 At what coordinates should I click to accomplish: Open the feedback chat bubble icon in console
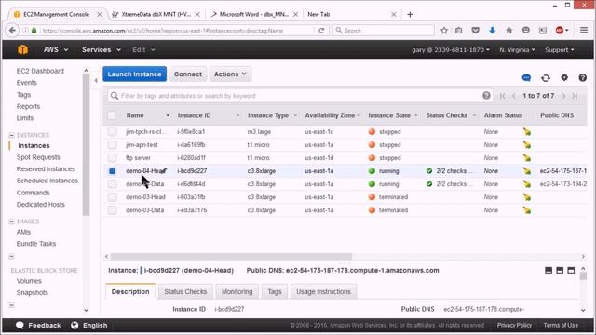point(526,78)
